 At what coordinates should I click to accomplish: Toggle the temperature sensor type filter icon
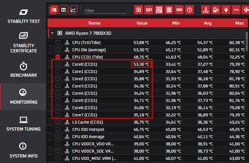click(x=205, y=10)
